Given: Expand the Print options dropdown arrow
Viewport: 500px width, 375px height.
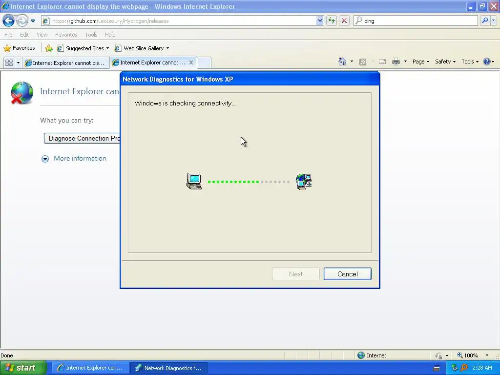Looking at the screenshot, I should coord(405,62).
